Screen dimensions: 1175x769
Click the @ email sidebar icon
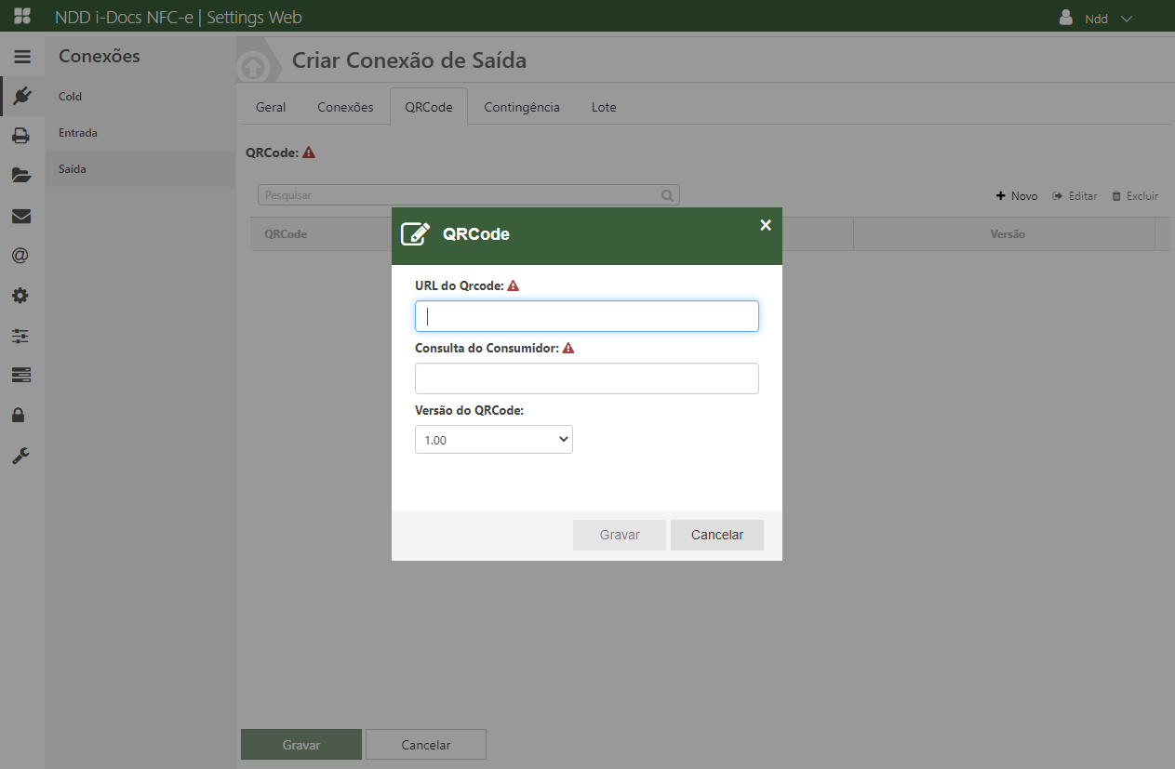pos(21,256)
